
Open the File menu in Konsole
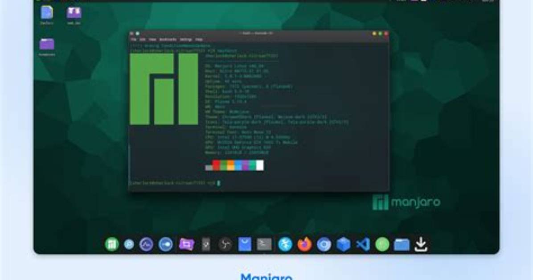134,40
